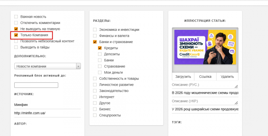Open the 'Новости компании' dropdown
The image size is (268, 136).
47,66
